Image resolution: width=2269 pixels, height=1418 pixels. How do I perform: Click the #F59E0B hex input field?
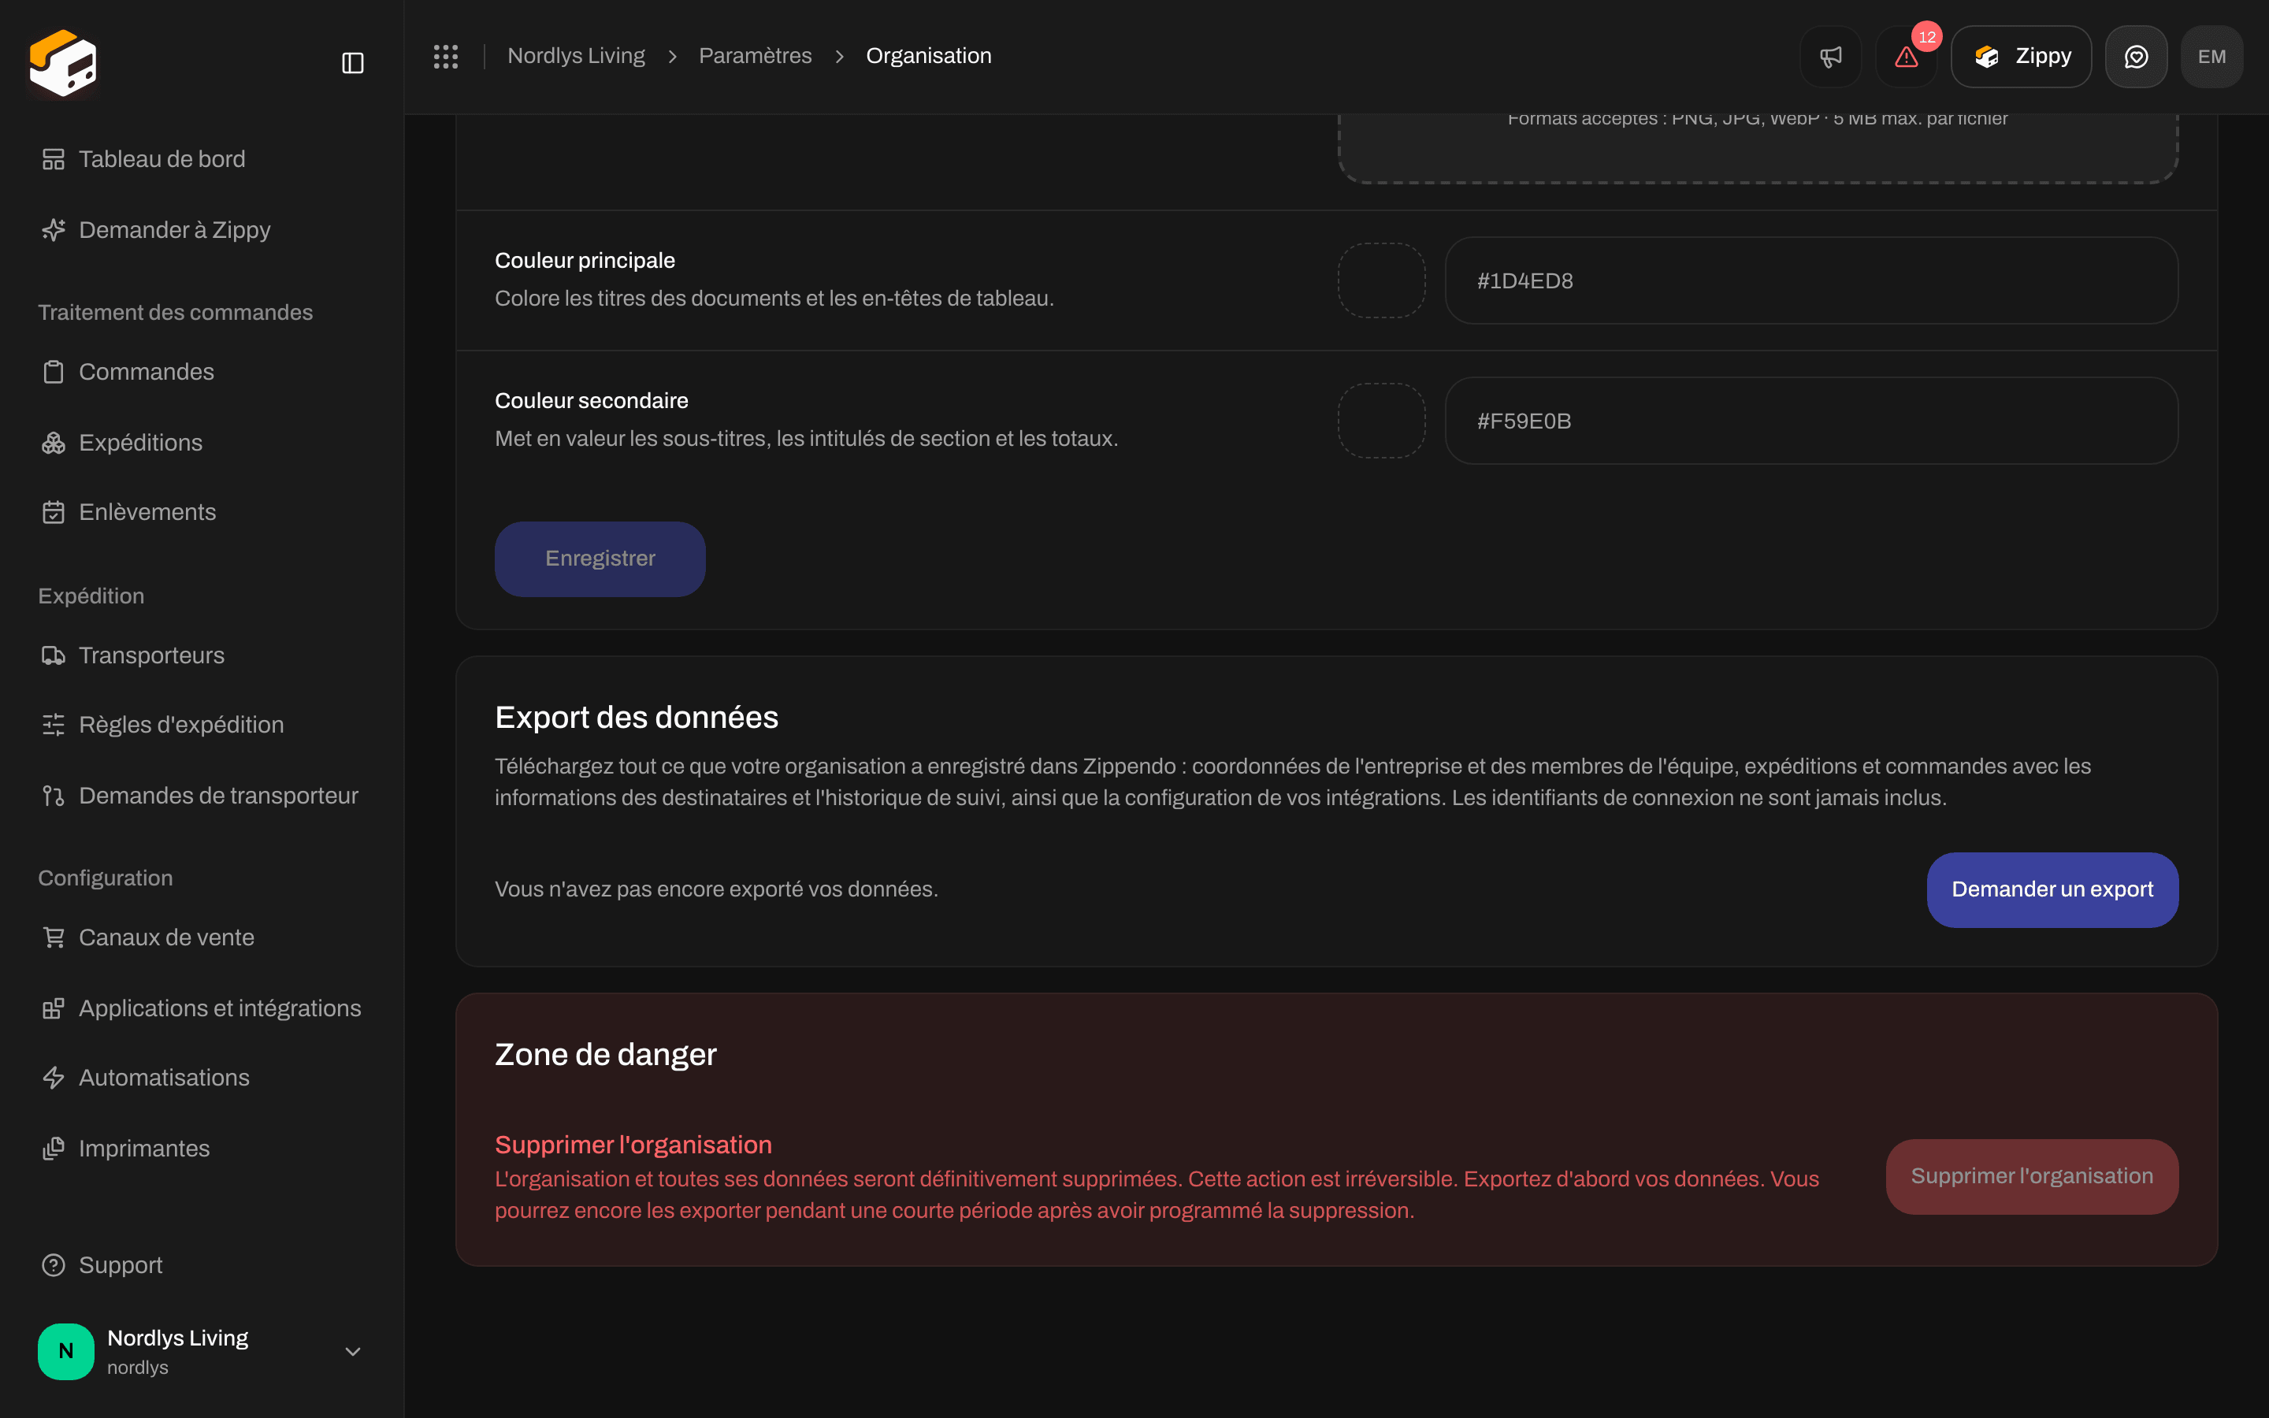pyautogui.click(x=1811, y=421)
